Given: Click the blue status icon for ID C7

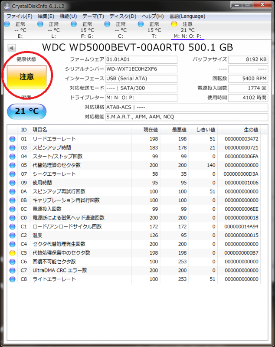Looking at the screenshot, I should coord(13,270).
